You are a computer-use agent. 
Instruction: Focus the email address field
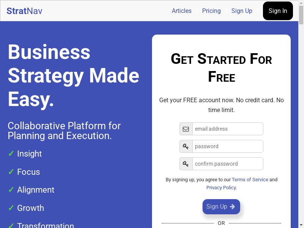pyautogui.click(x=227, y=129)
